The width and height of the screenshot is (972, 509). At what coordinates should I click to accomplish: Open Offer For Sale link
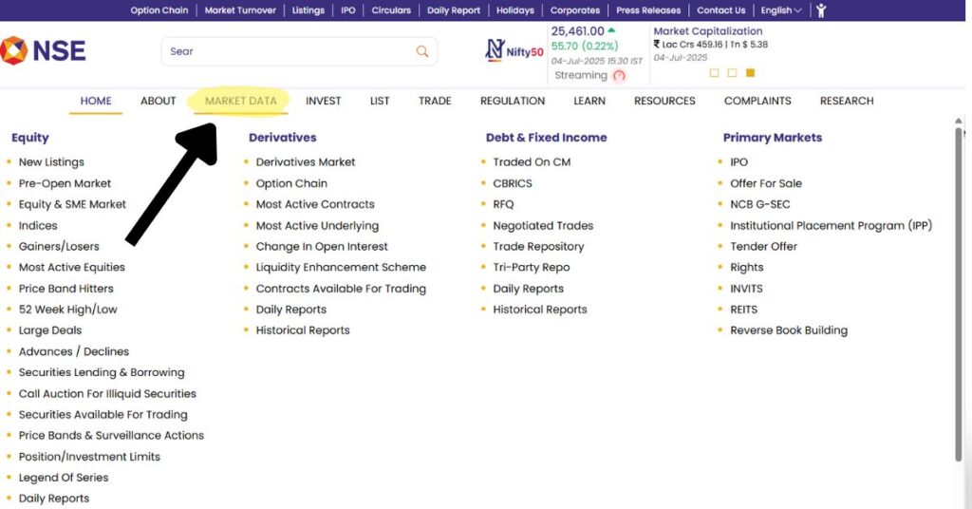(x=766, y=183)
